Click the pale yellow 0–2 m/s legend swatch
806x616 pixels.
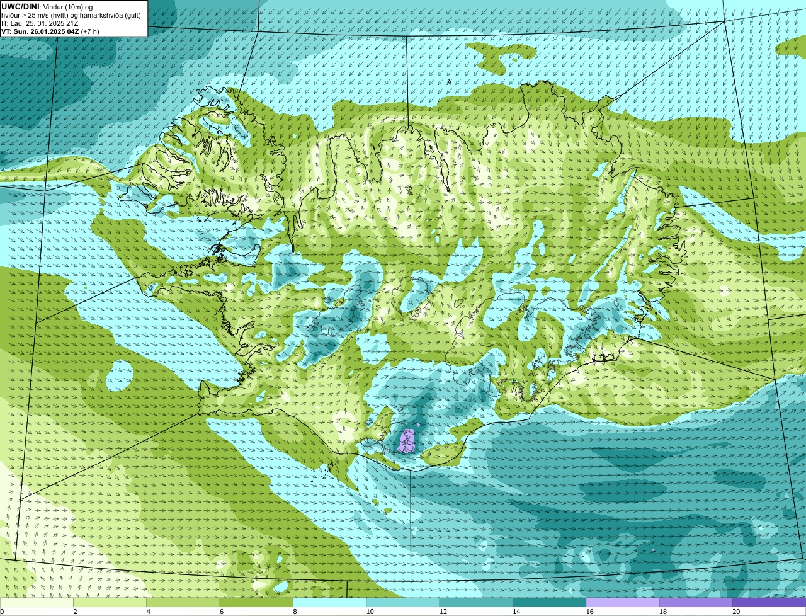point(37,602)
